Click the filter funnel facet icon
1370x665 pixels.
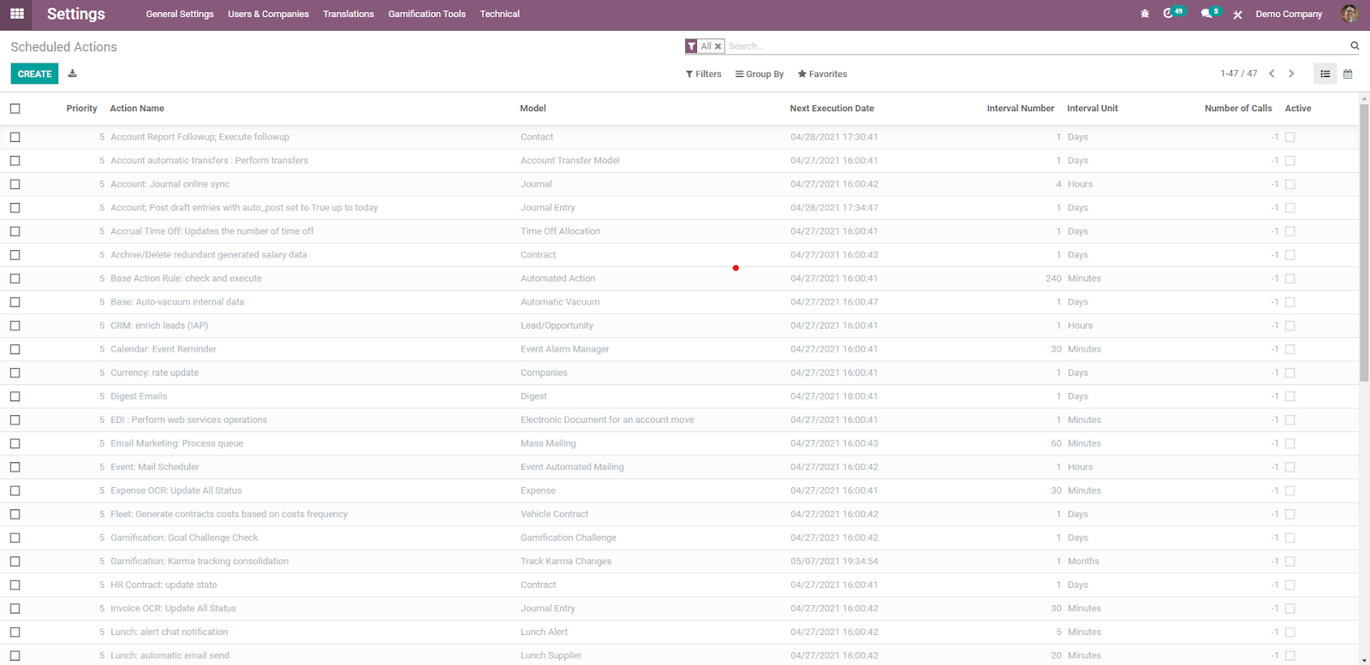(691, 46)
